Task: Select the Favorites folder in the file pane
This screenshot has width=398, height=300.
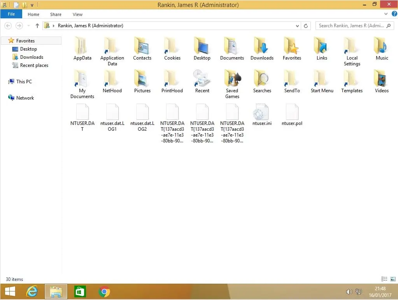Action: coord(292,49)
